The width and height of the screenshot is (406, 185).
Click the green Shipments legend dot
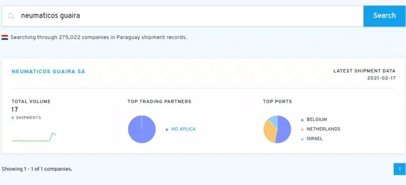click(13, 118)
